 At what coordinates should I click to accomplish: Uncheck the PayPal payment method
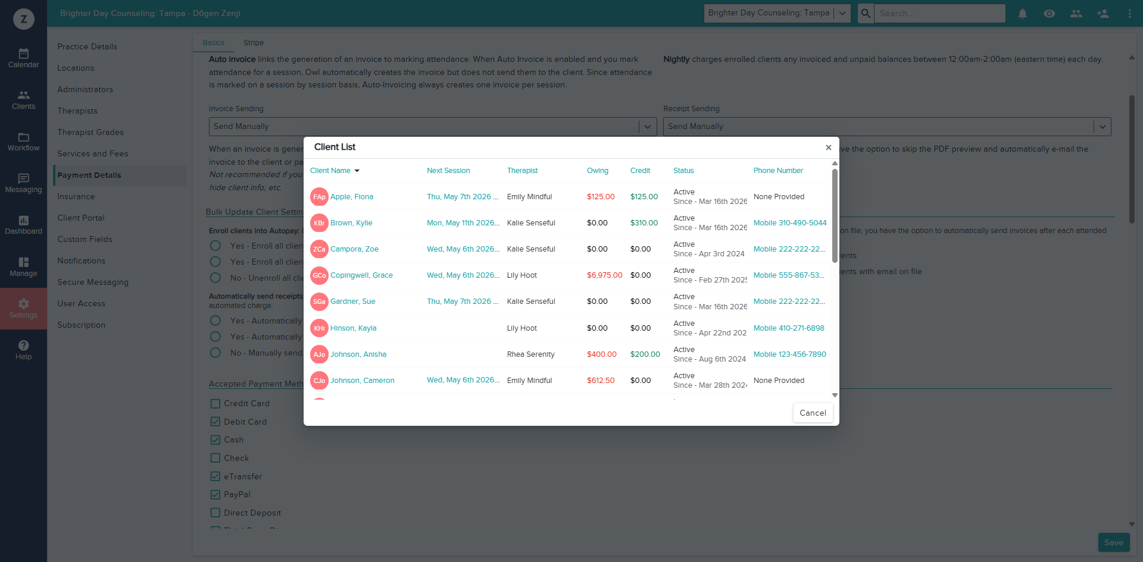[x=216, y=494]
